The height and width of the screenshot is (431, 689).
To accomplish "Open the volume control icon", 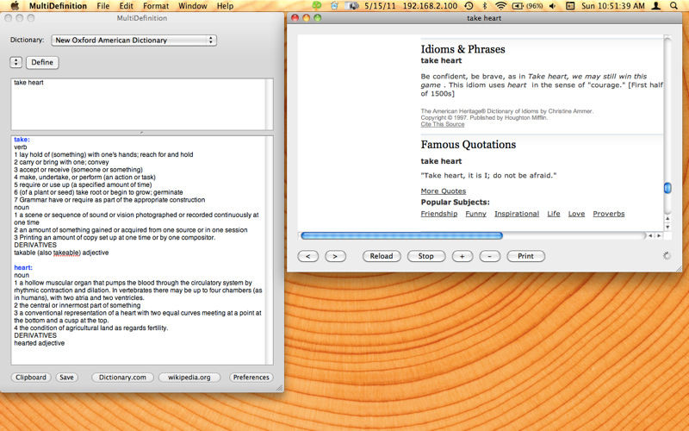I will (552, 6).
